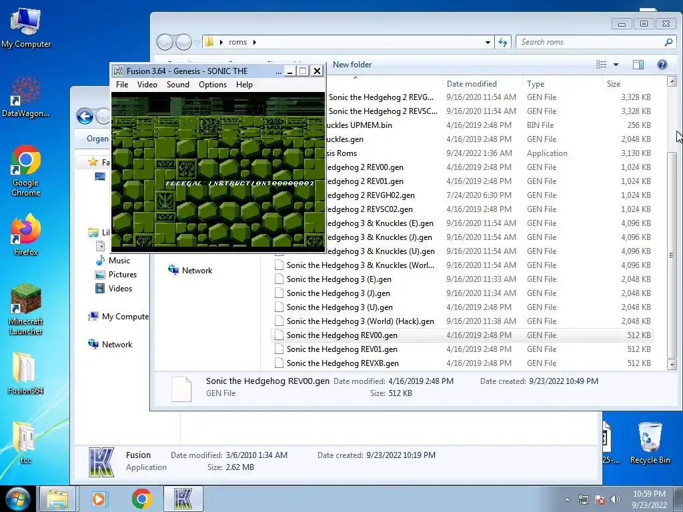Open Options menu in Fusion
The width and height of the screenshot is (683, 512).
coord(213,85)
